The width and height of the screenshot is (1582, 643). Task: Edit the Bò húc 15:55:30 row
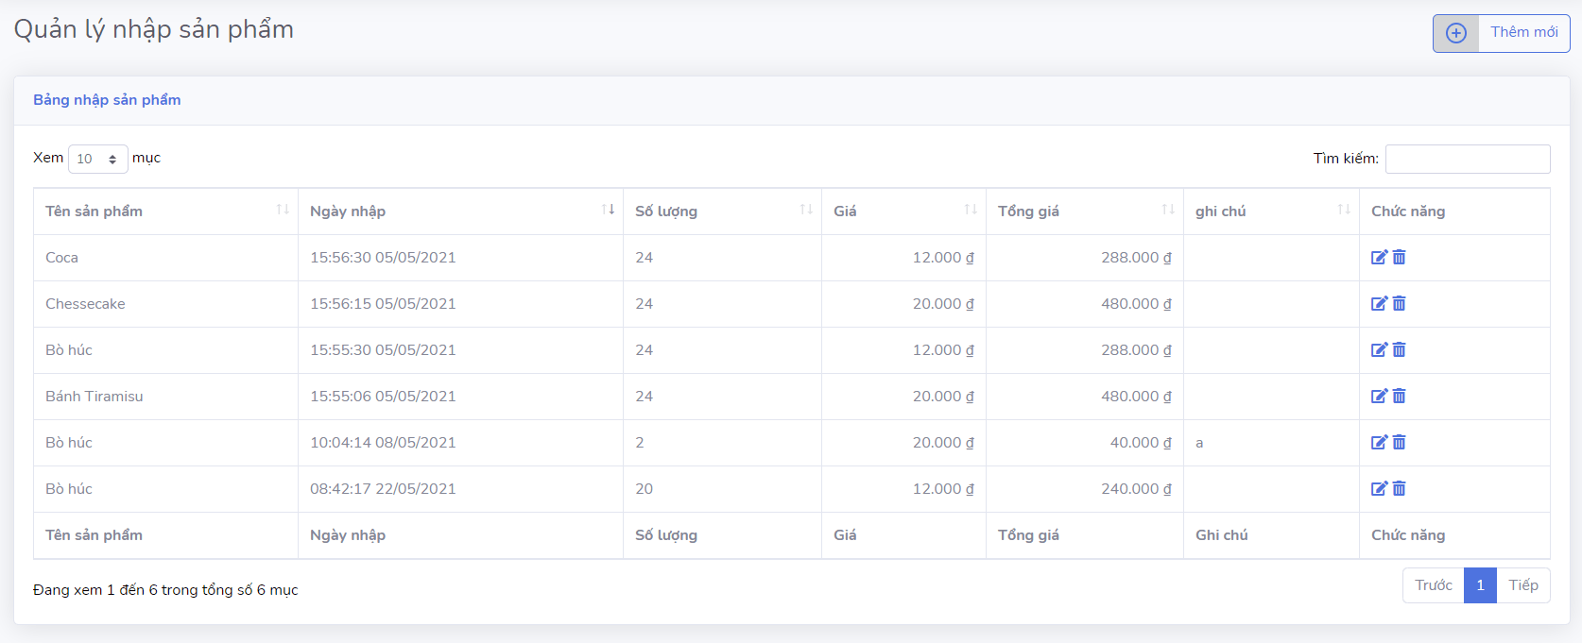[x=1380, y=349]
